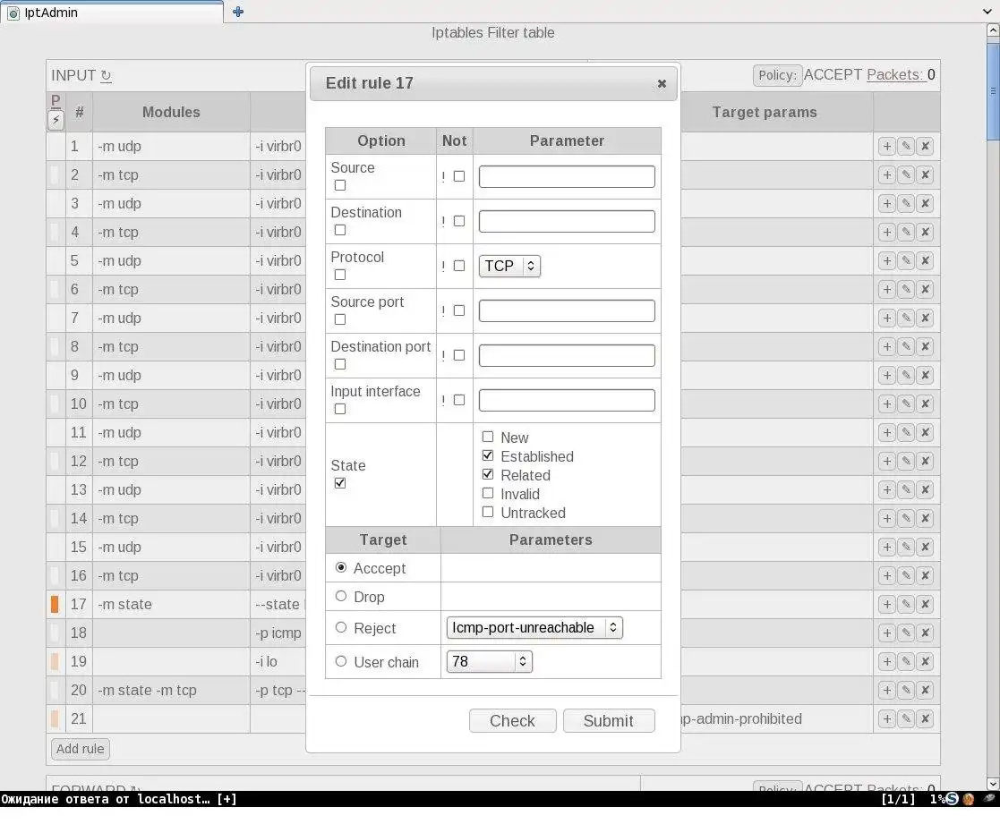Add a rule after row 16
Image resolution: width=1000 pixels, height=824 pixels.
(886, 575)
